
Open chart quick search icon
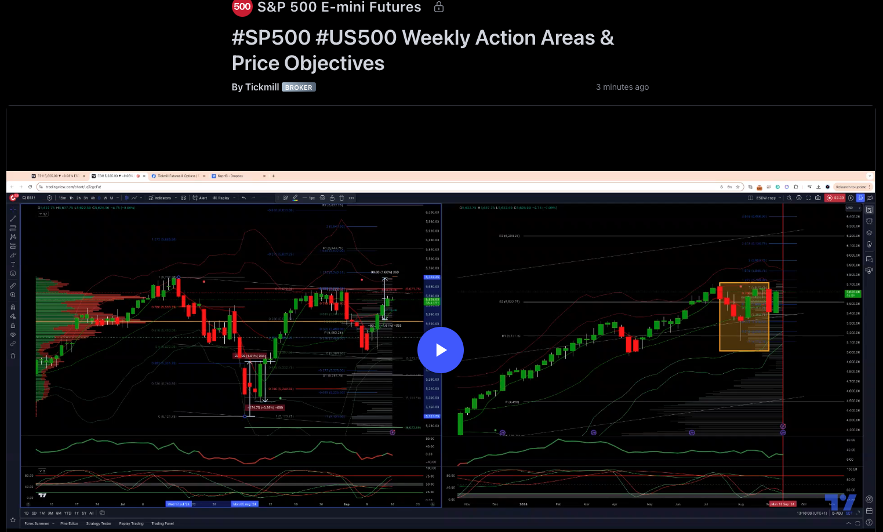pos(789,198)
